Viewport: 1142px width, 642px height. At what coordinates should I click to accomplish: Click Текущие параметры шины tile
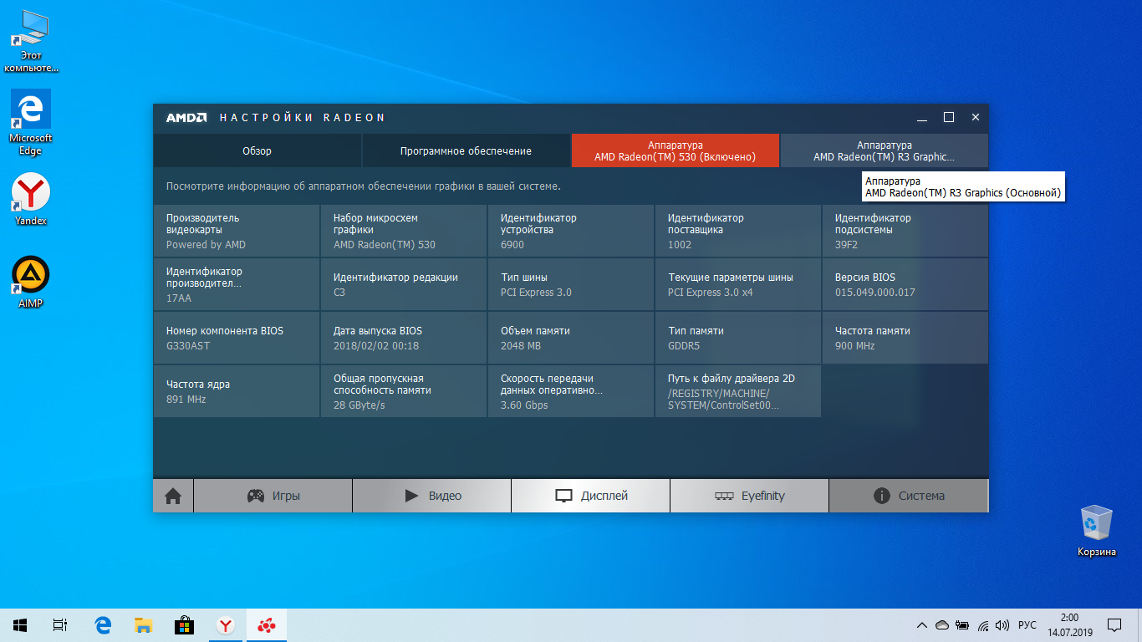(x=738, y=284)
